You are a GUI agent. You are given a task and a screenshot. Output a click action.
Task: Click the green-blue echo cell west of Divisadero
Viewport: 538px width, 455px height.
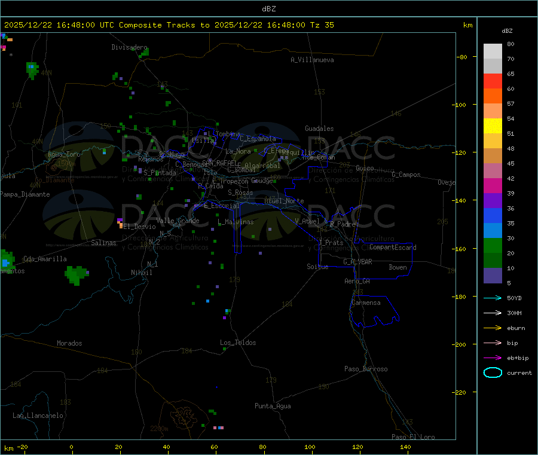[33, 70]
